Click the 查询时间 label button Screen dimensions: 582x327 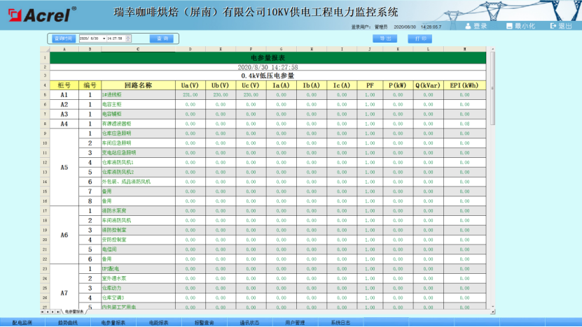63,38
